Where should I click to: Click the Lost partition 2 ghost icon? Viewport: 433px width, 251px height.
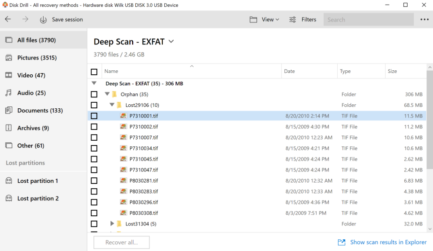pyautogui.click(x=9, y=198)
